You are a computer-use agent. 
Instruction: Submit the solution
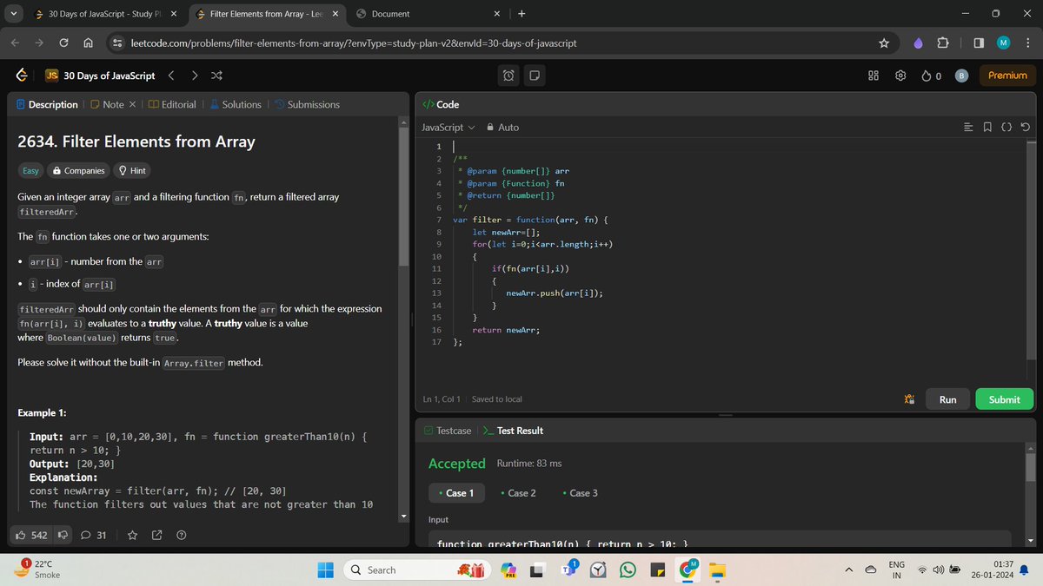pyautogui.click(x=1004, y=398)
